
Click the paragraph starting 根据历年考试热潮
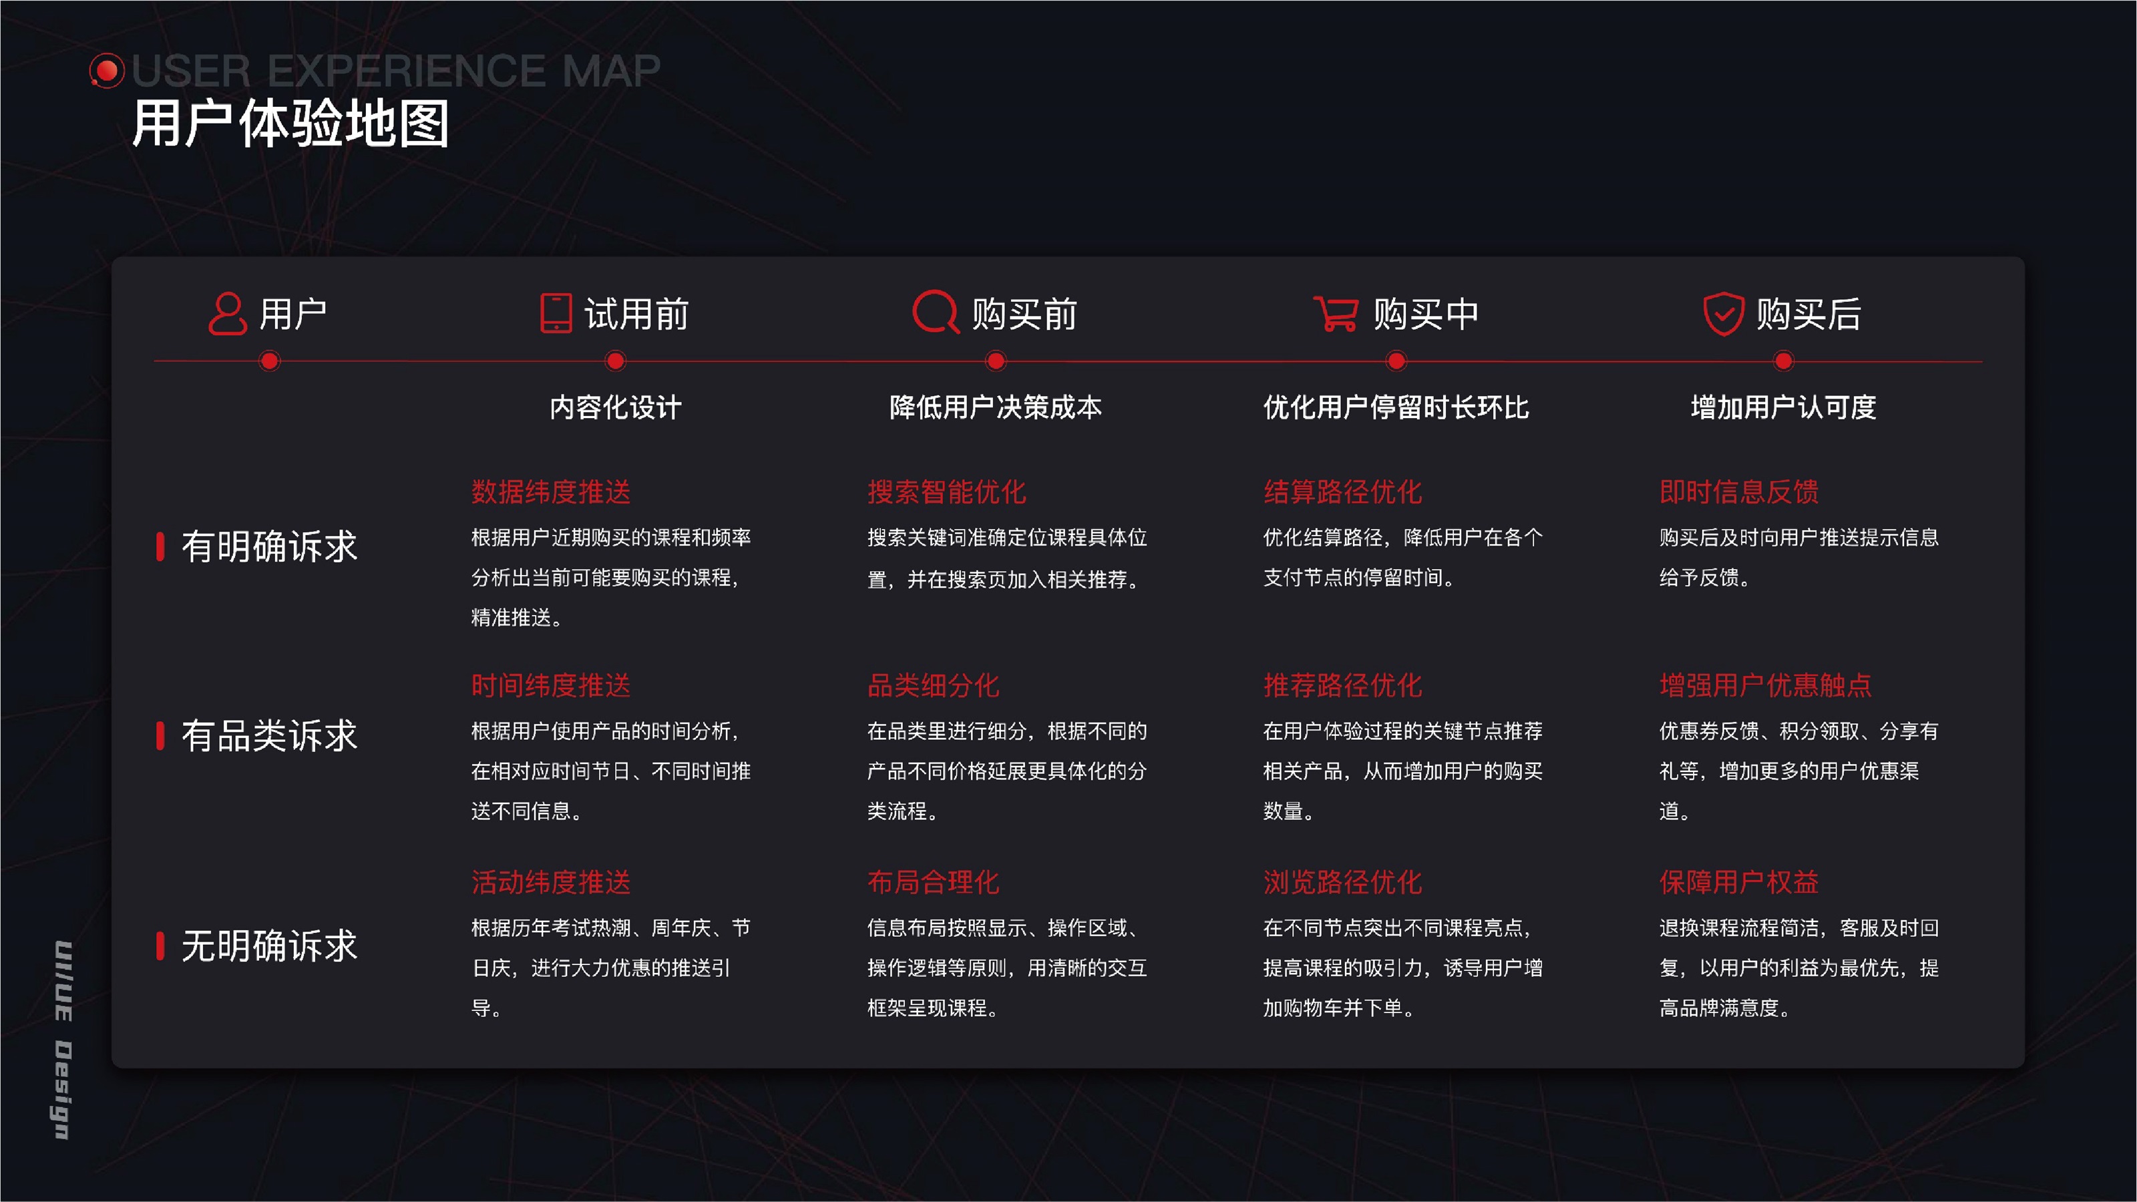(x=612, y=968)
